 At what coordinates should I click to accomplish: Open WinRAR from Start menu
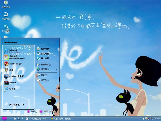[10, 82]
